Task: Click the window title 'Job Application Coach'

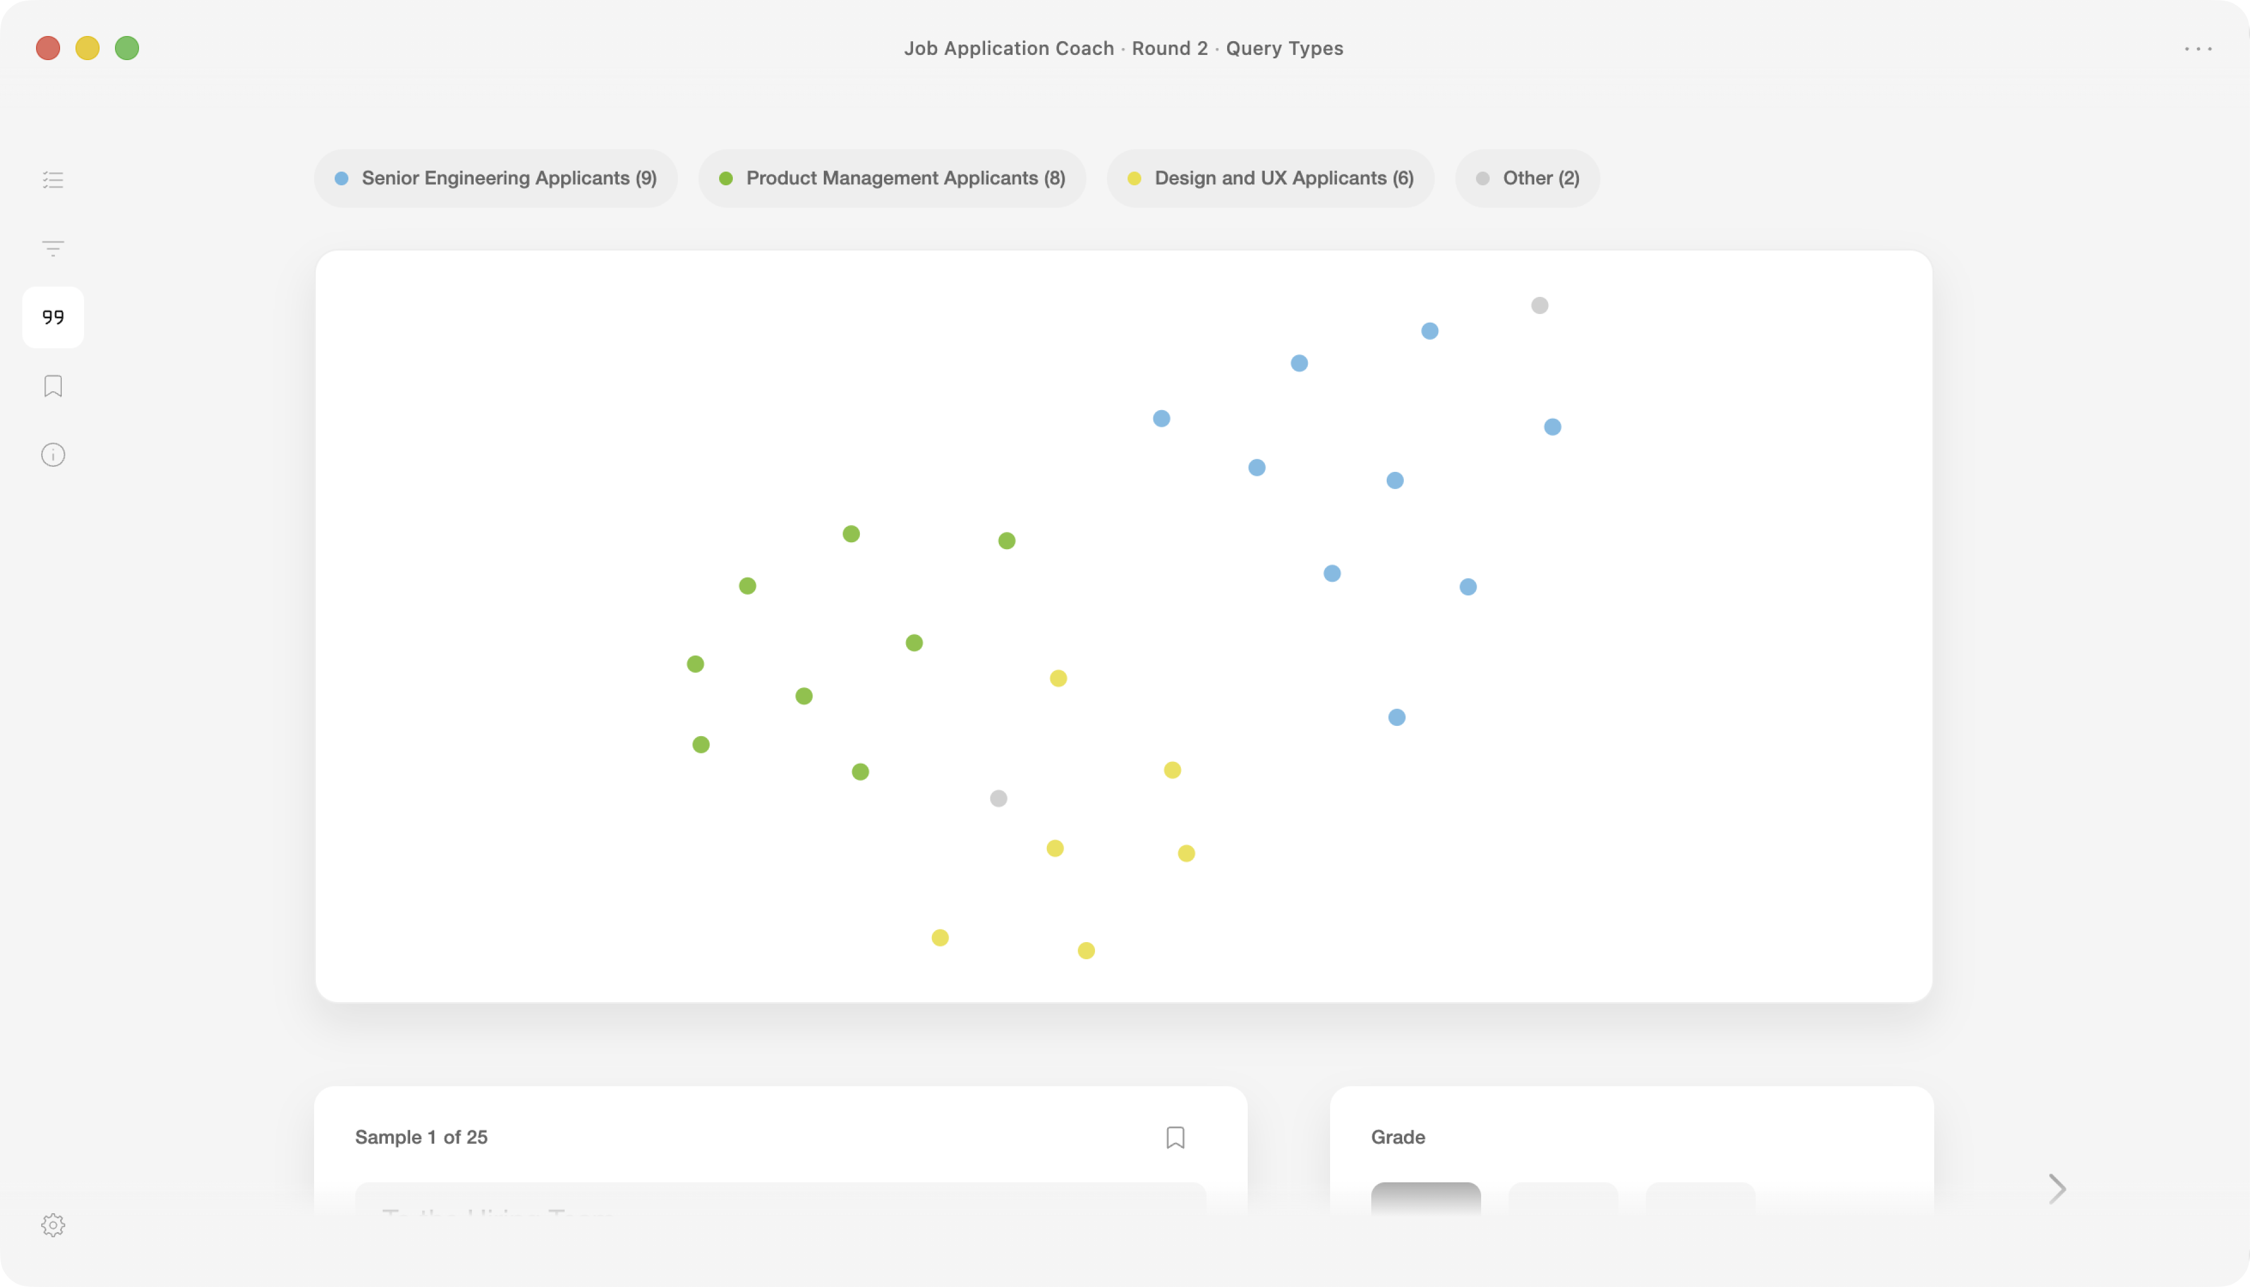Action: [1009, 49]
